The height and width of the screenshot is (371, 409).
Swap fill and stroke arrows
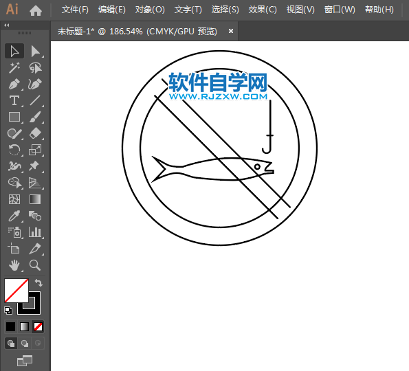[x=38, y=283]
